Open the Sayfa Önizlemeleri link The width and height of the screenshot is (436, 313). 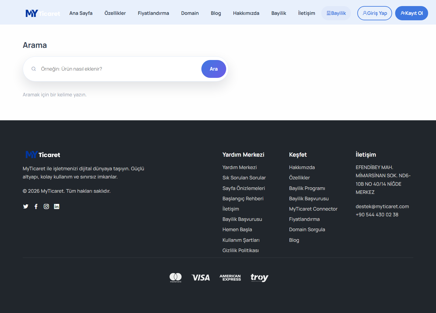[244, 188]
